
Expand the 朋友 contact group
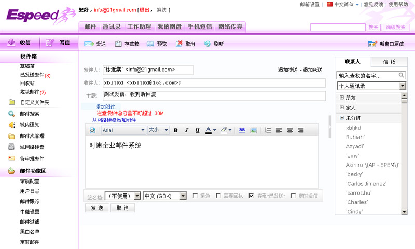[342, 98]
